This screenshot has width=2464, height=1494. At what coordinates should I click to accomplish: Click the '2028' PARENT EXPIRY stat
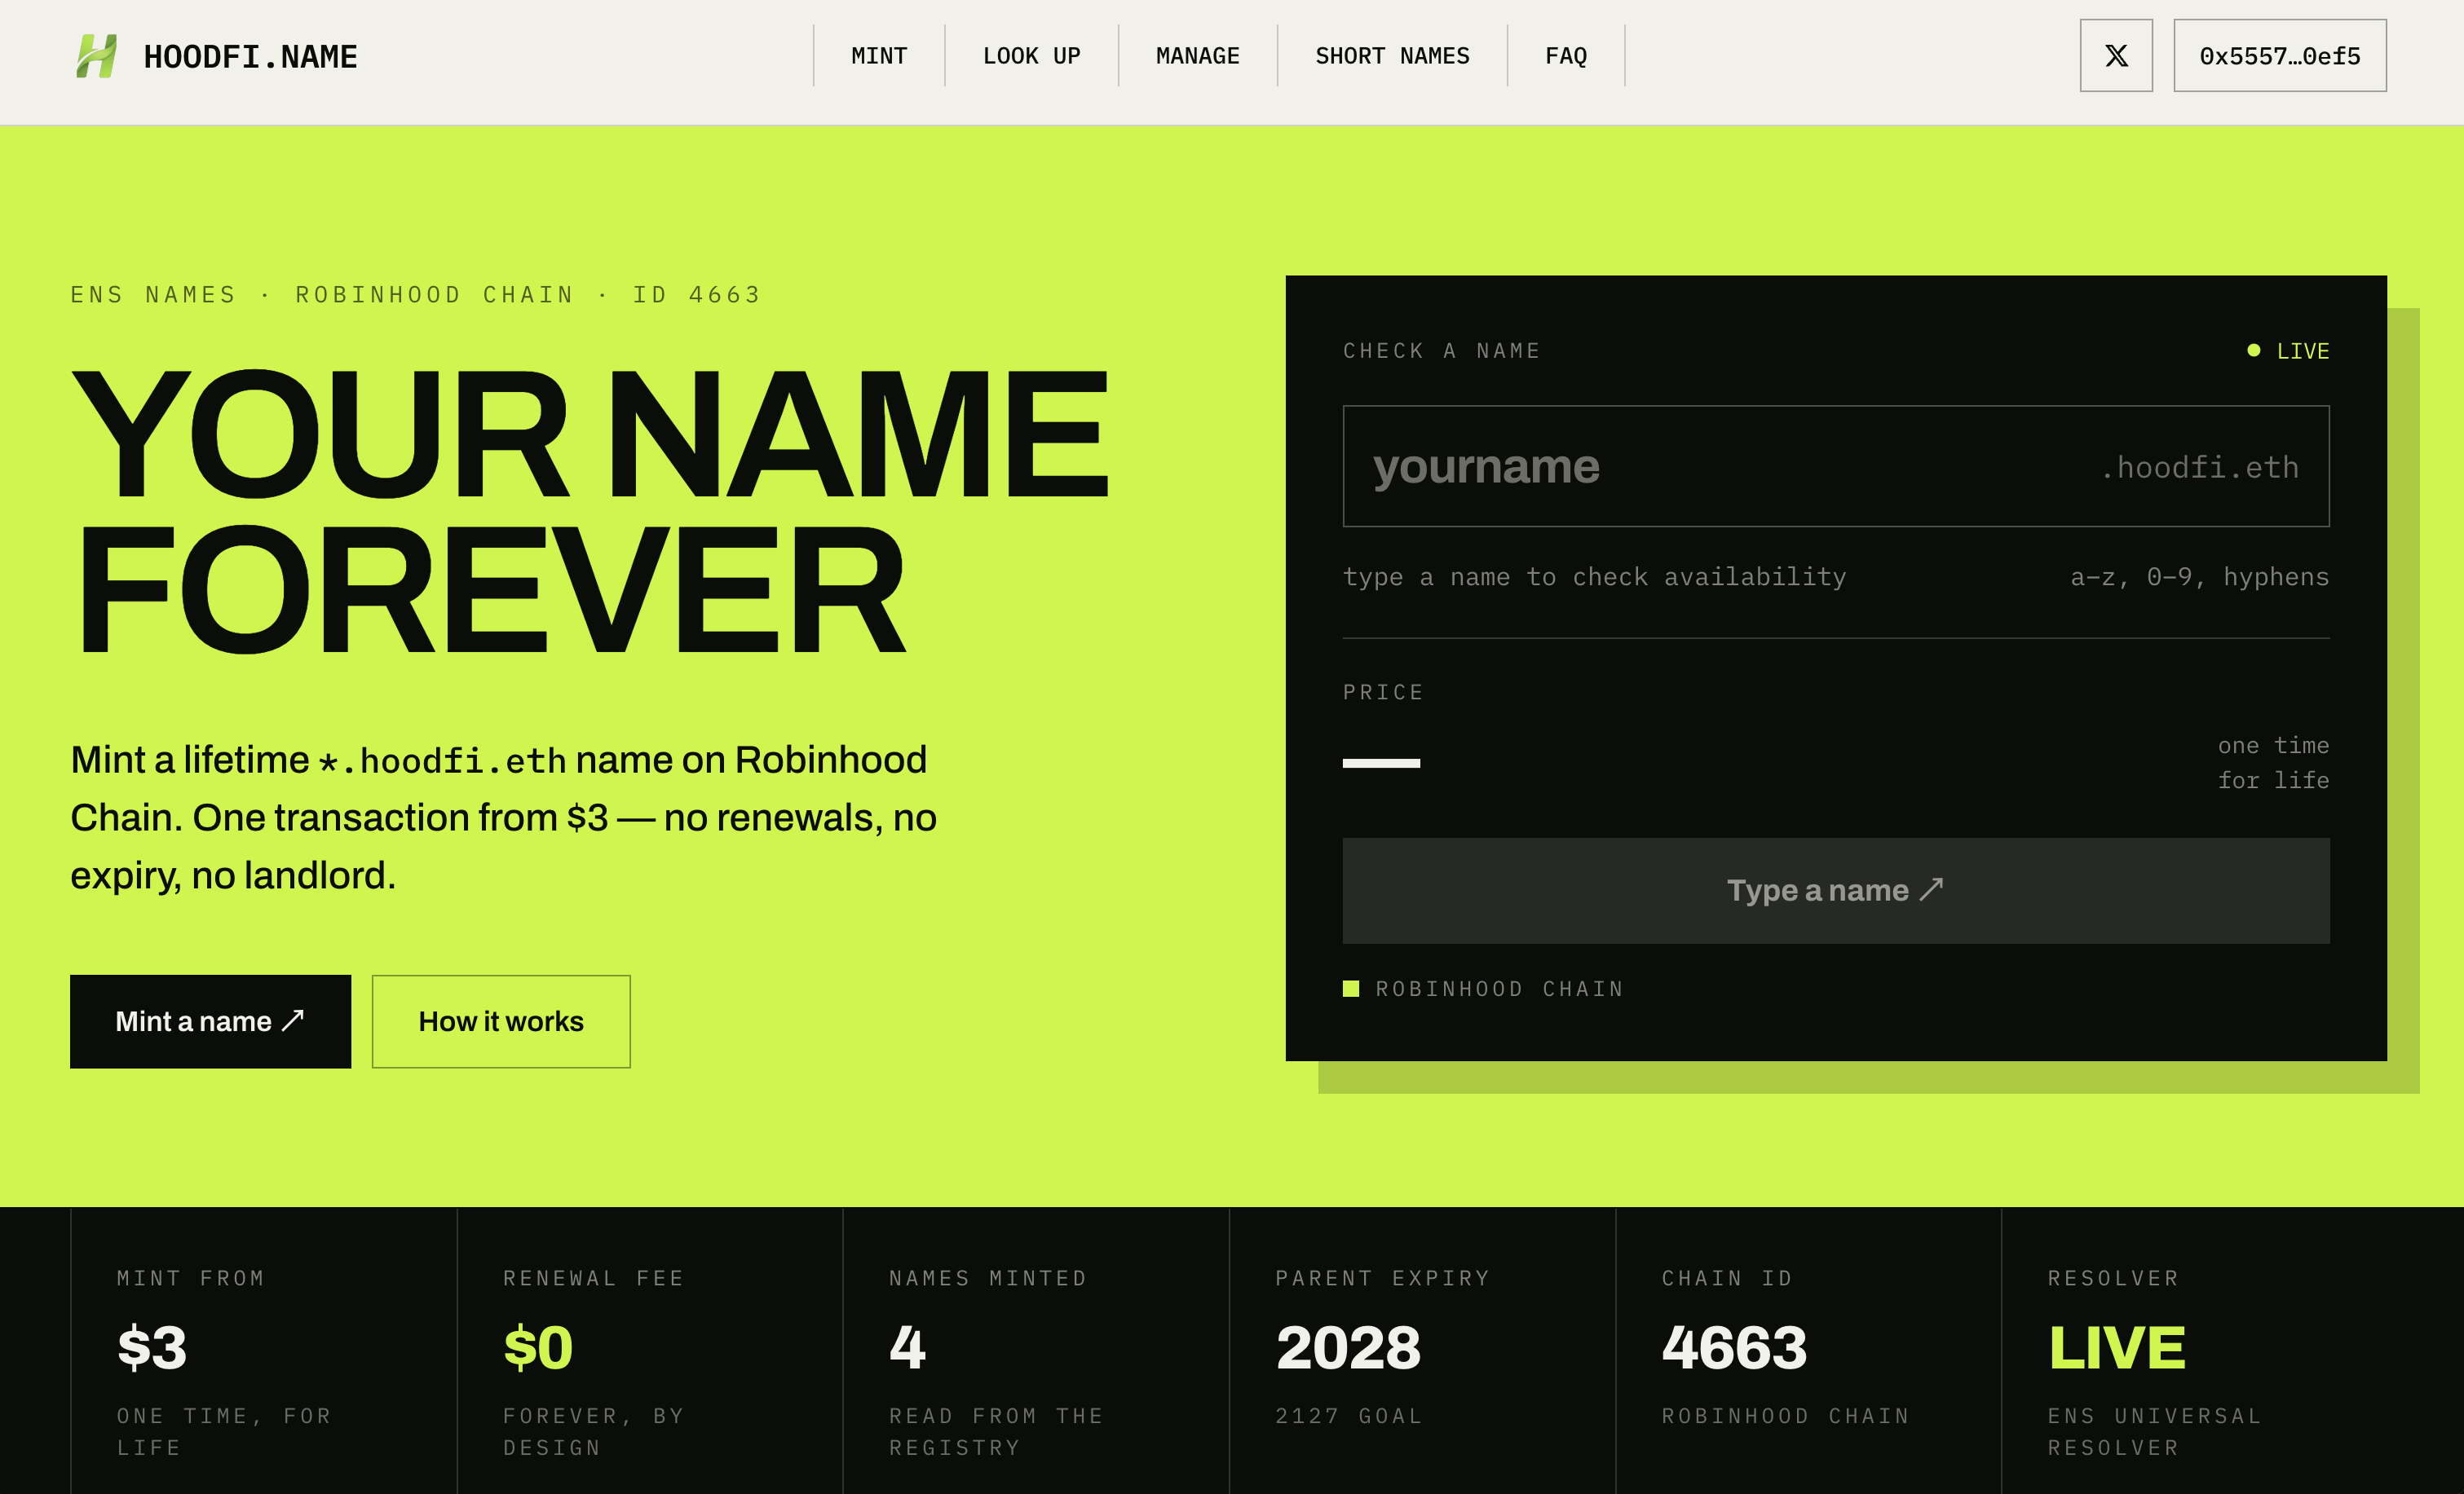pos(1348,1347)
